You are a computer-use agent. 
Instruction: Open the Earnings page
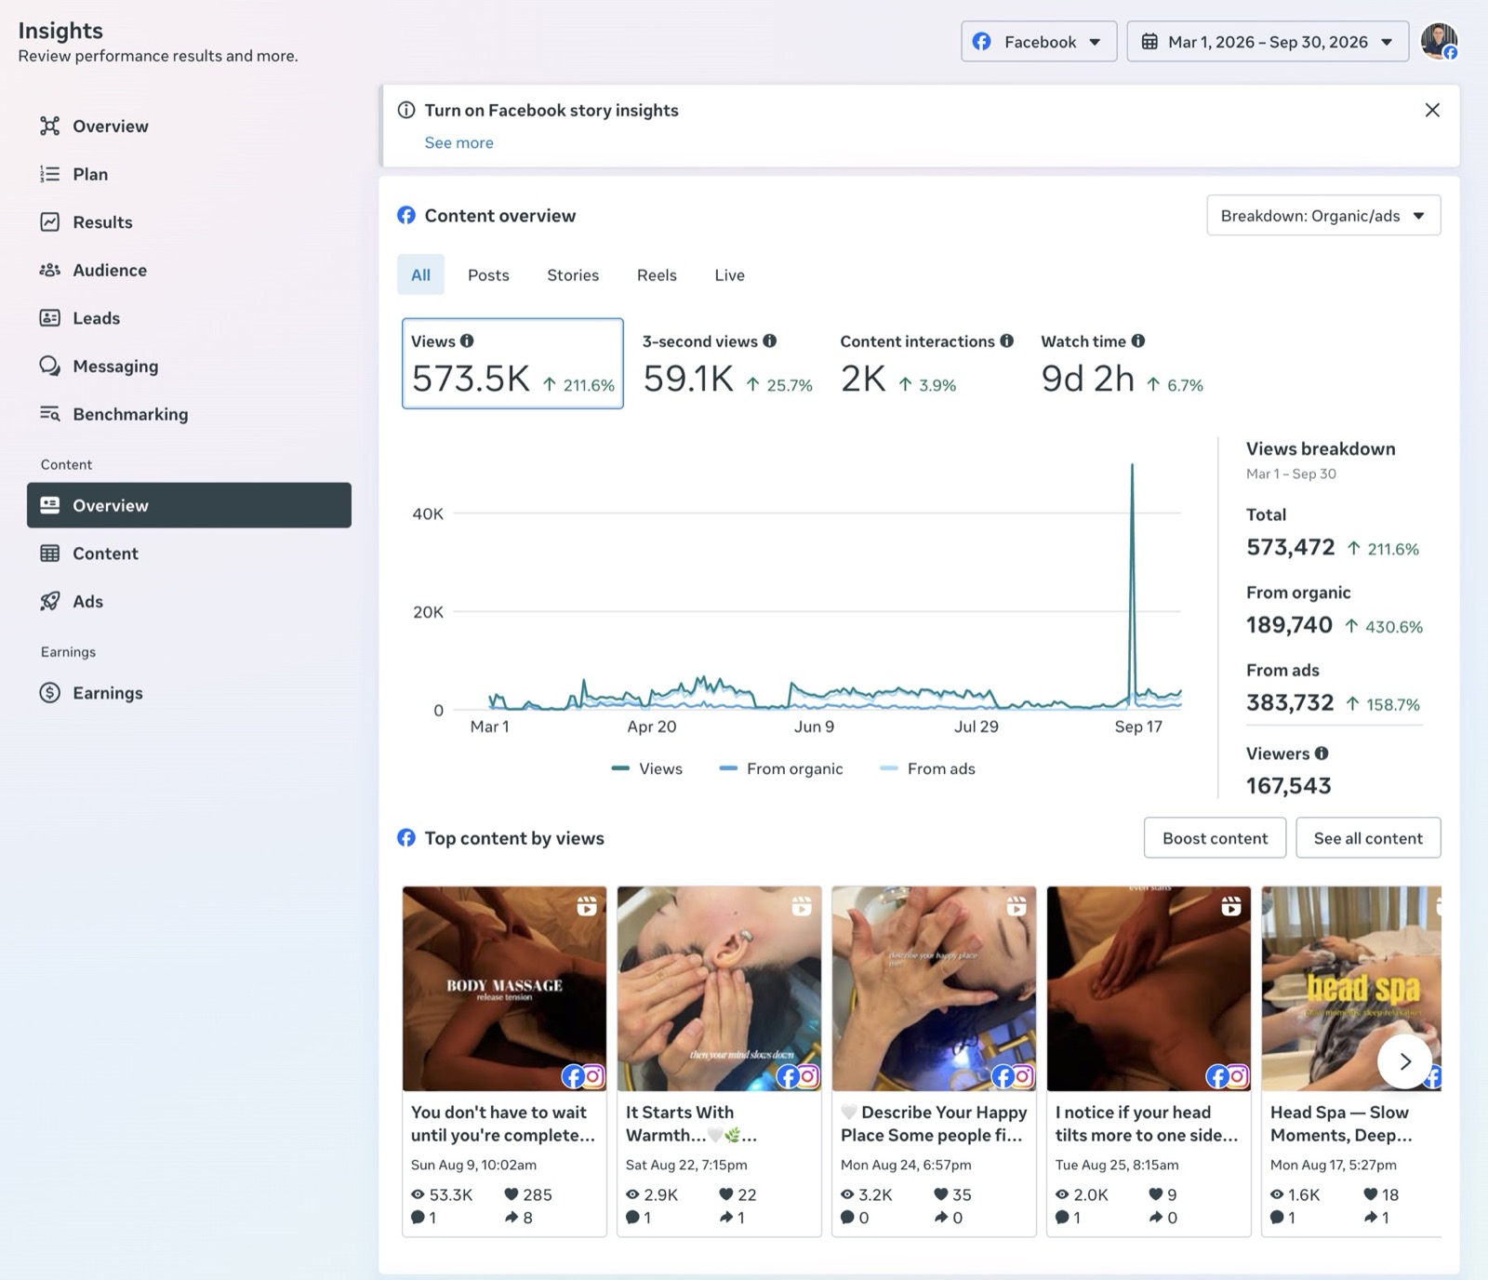(91, 693)
